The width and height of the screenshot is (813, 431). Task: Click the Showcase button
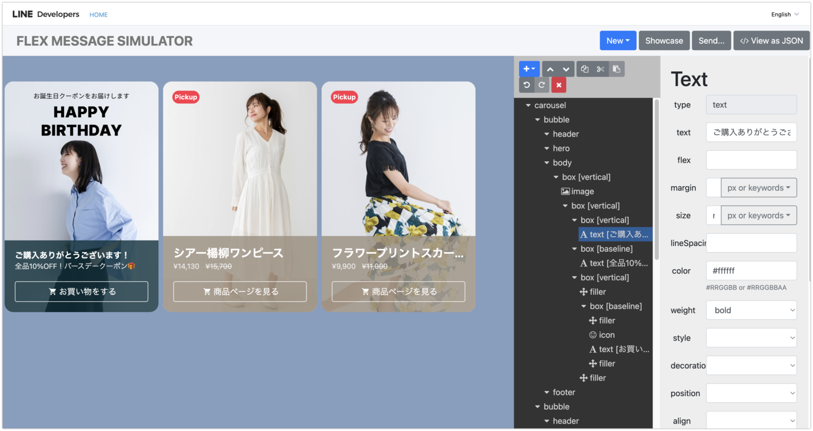(x=664, y=41)
